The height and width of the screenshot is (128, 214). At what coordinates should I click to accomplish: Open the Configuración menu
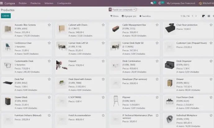point(64,3)
